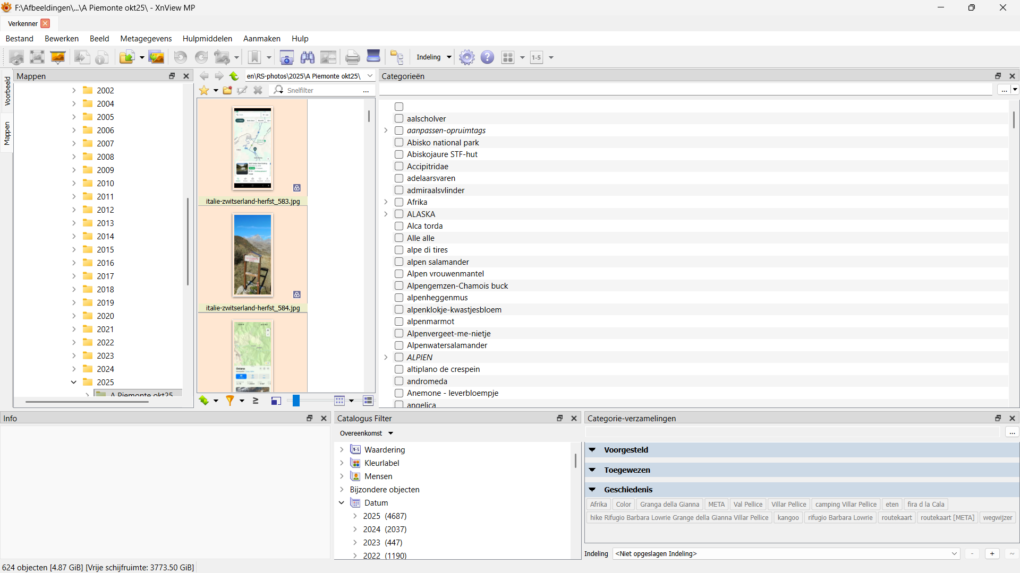Click the Print icon in toolbar
The height and width of the screenshot is (573, 1020).
tap(352, 57)
